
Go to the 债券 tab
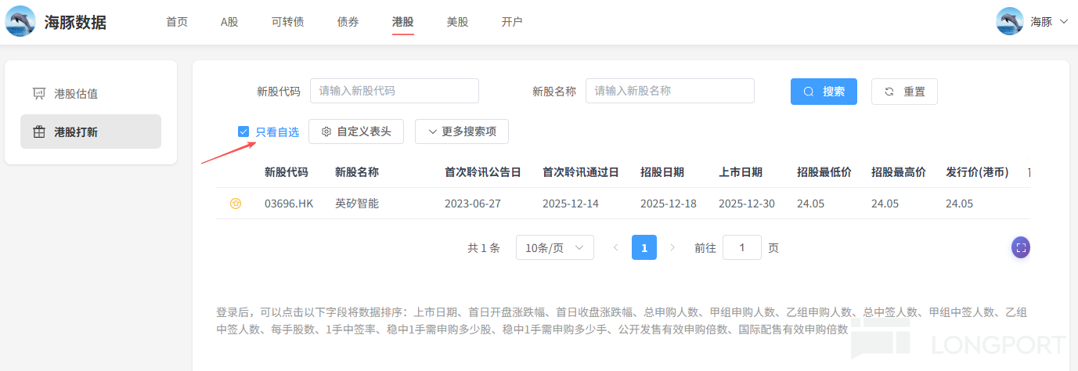click(348, 22)
